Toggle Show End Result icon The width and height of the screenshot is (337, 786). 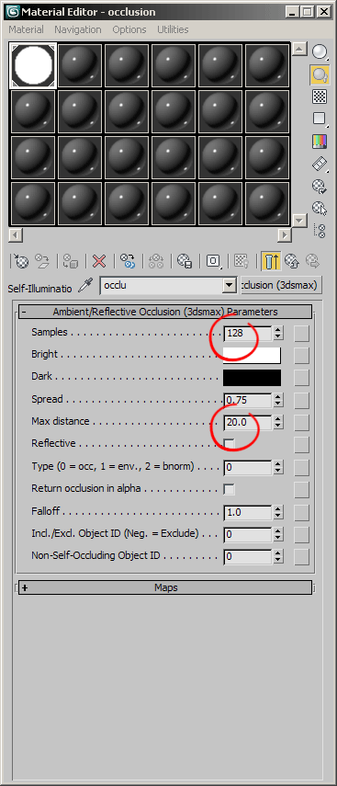tap(270, 261)
